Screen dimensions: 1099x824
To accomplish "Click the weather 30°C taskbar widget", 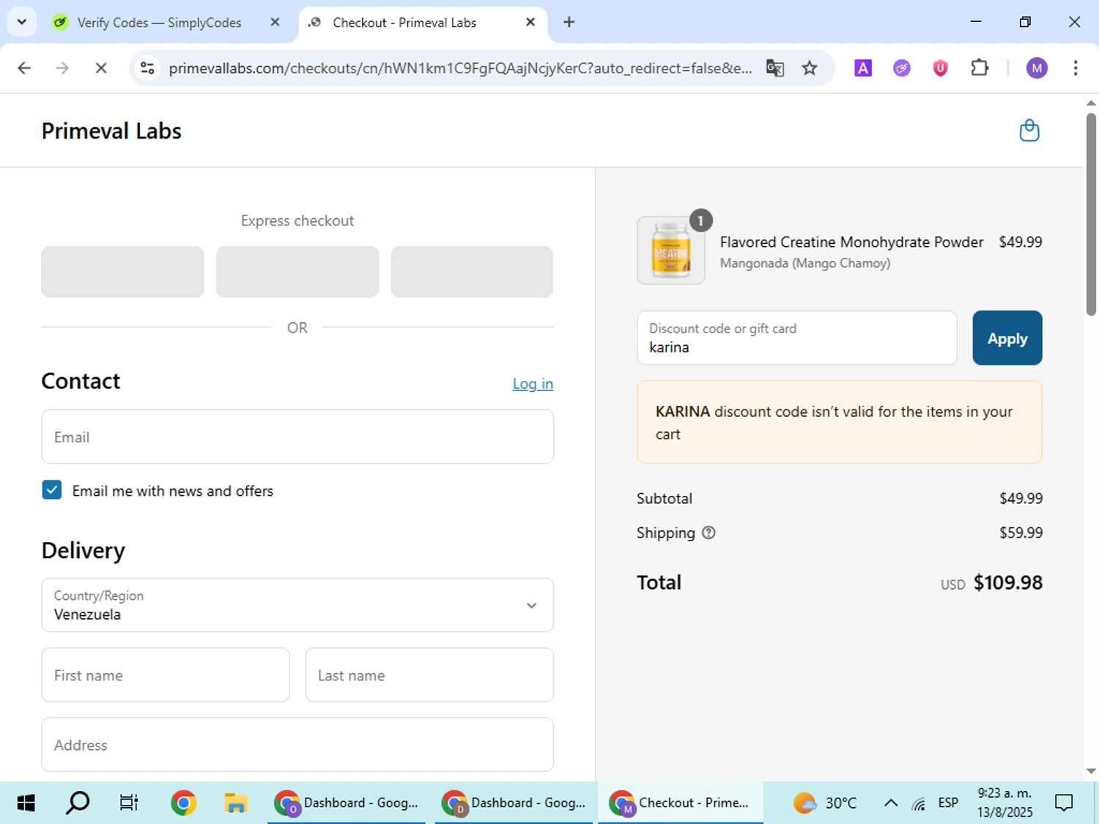I will point(825,803).
